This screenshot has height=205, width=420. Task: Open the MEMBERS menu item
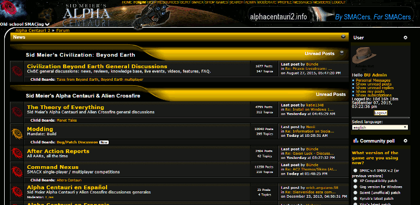[322, 2]
